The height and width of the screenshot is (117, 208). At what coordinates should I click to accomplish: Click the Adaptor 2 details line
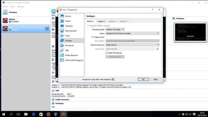(91, 87)
